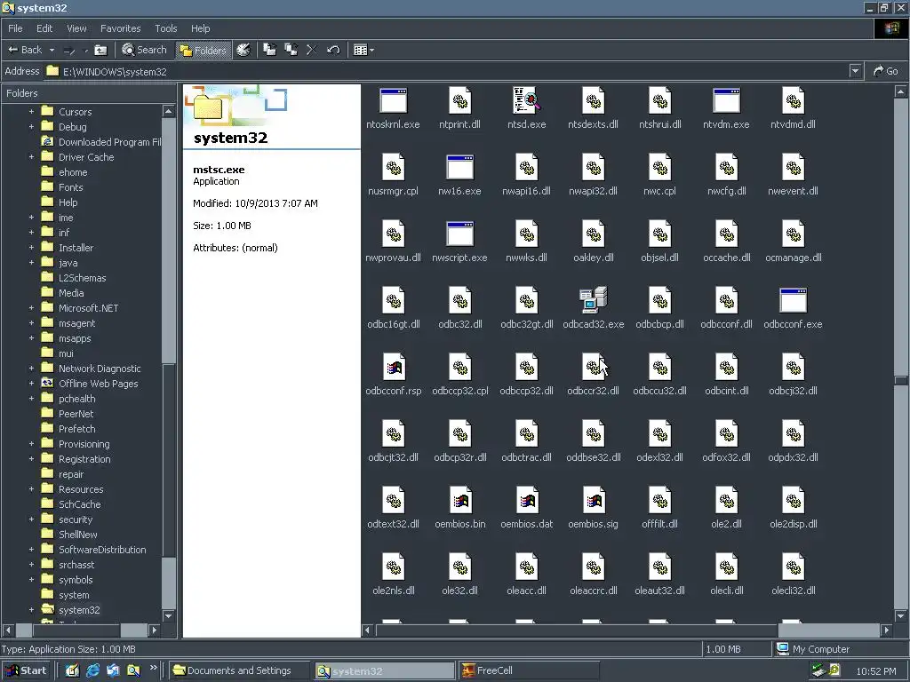This screenshot has width=910, height=682.
Task: Select the ntprint.dll file icon
Action: pos(460,101)
